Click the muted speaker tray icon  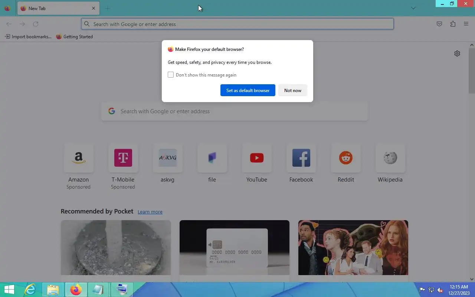[440, 290]
